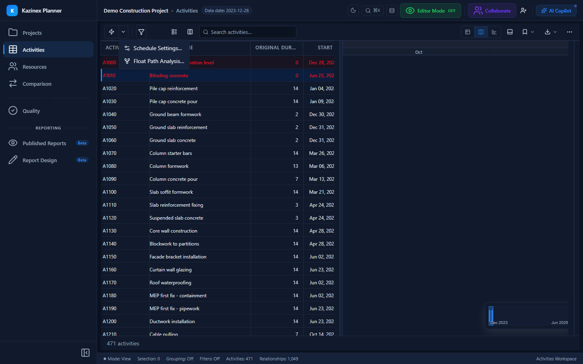Image resolution: width=583 pixels, height=364 pixels.
Task: Toggle the bottom details panel icon
Action: coord(510,32)
